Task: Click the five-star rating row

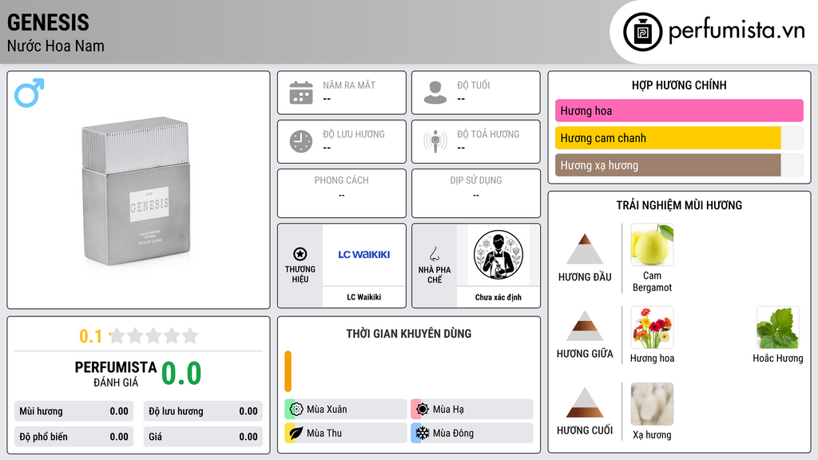Action: [x=154, y=336]
